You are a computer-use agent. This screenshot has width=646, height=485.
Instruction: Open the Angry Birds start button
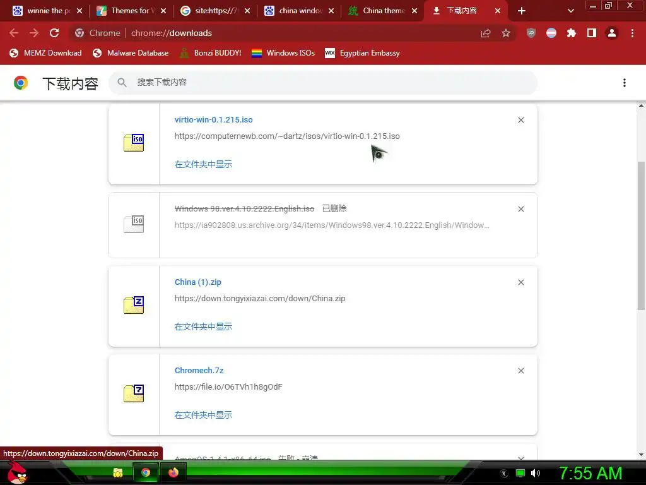click(x=18, y=472)
